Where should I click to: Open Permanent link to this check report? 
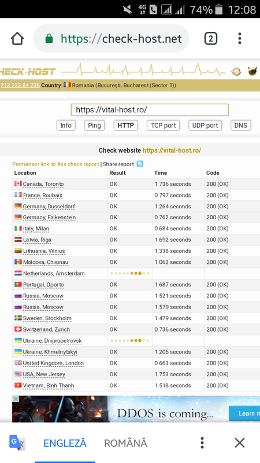pos(55,164)
